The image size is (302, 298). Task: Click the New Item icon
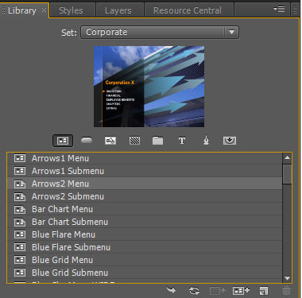pyautogui.click(x=264, y=291)
